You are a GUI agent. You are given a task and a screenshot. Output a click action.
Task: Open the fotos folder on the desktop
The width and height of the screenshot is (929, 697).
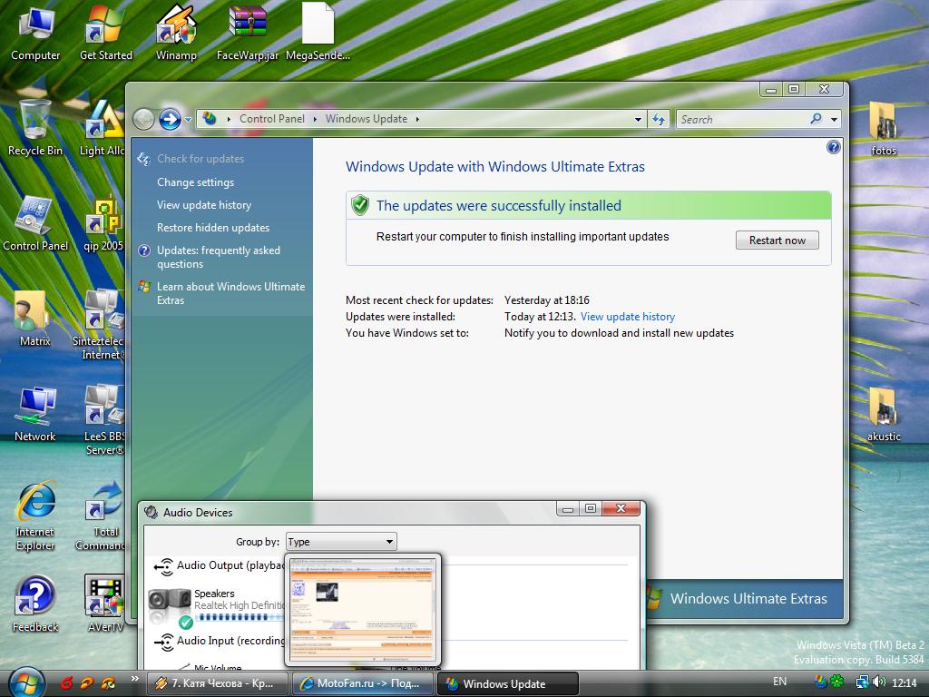[884, 128]
